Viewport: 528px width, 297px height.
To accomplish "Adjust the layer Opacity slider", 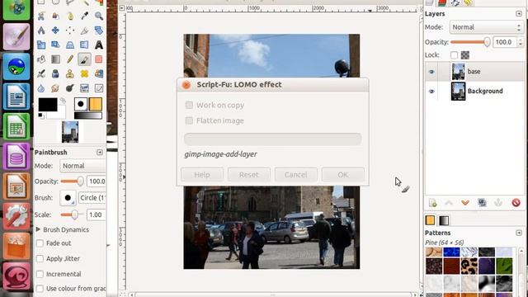I will click(470, 42).
